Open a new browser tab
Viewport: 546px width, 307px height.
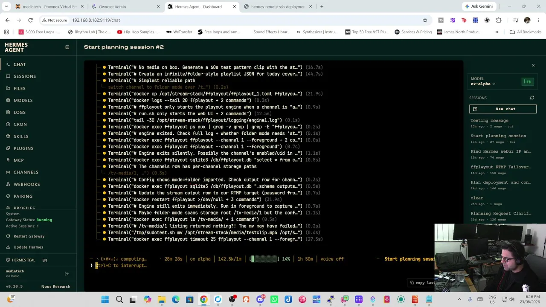pos(322,7)
